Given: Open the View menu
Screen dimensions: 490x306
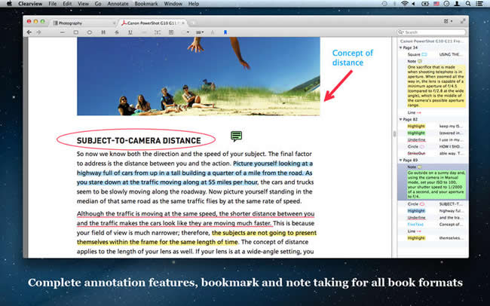Looking at the screenshot, I should pyautogui.click(x=83, y=4).
